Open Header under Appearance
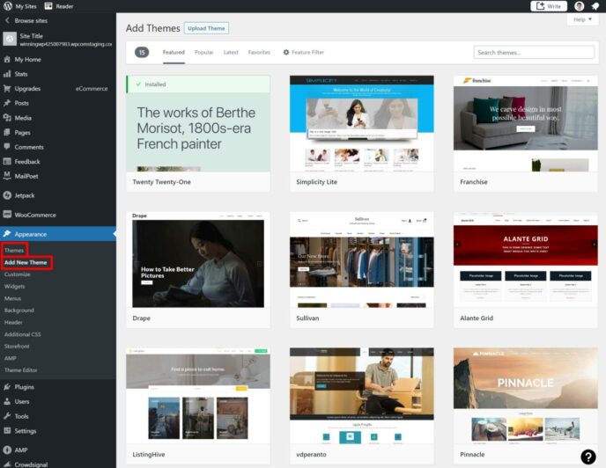606x468 pixels. click(x=13, y=322)
